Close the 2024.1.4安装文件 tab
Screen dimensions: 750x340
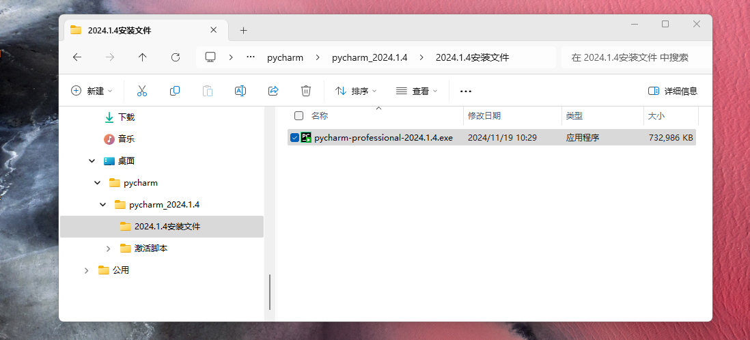tap(213, 30)
